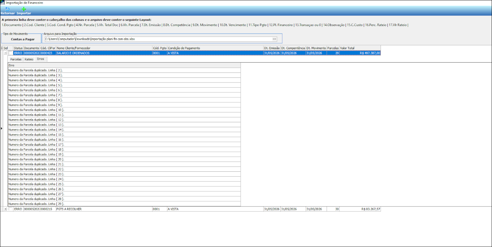This screenshot has height=247, width=492.
Task: Switch to the Rateio tab
Action: [29, 59]
